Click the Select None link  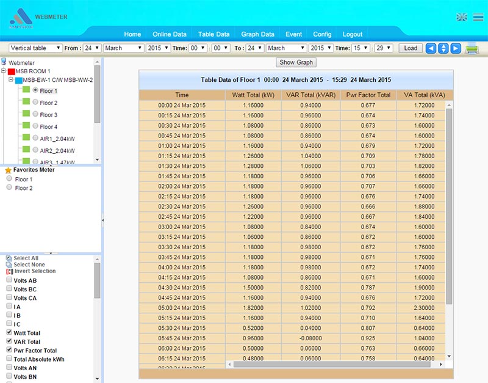(x=29, y=264)
